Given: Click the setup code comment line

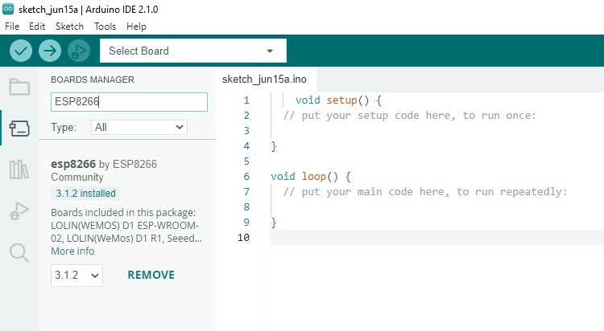Looking at the screenshot, I should (x=409, y=116).
